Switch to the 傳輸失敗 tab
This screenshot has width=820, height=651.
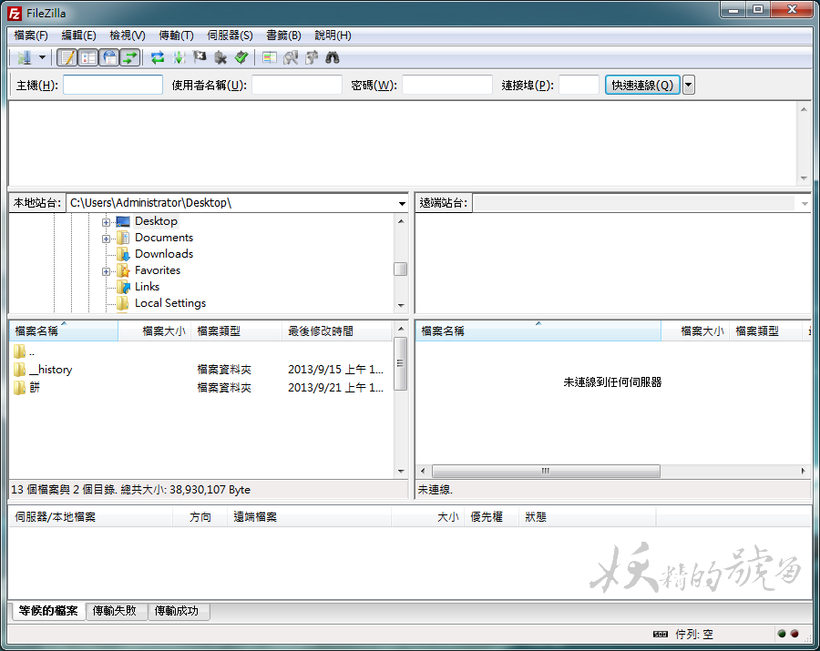(x=115, y=610)
